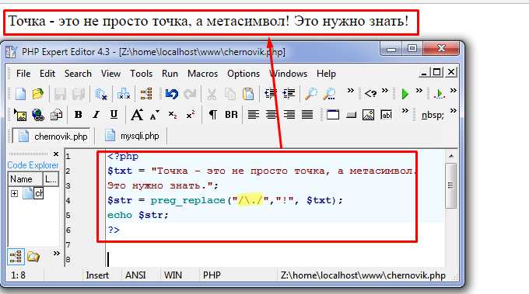Align text right
Viewport: 529px width, 294px height.
(x=289, y=115)
